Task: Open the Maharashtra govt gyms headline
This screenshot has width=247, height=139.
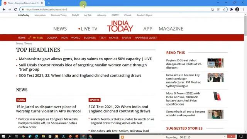Action: (85, 59)
